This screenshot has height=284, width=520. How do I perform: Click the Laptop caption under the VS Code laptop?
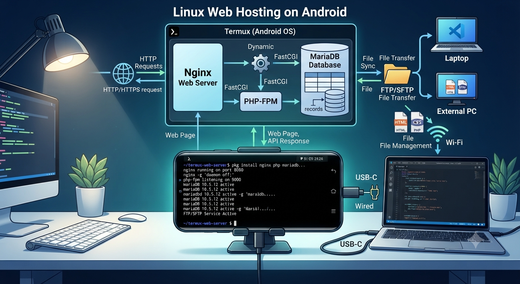[x=456, y=58]
